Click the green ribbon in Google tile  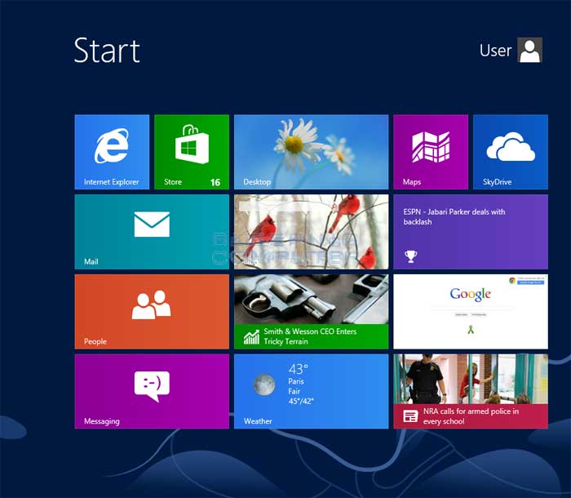pos(471,330)
